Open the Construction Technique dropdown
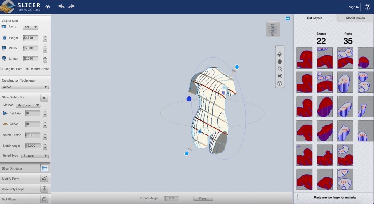 point(25,87)
